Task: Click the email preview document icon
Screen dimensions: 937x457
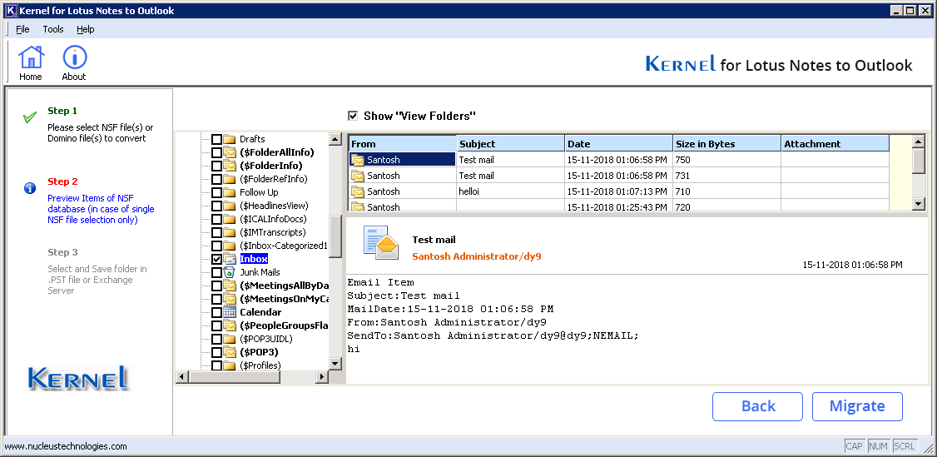Action: pyautogui.click(x=380, y=243)
